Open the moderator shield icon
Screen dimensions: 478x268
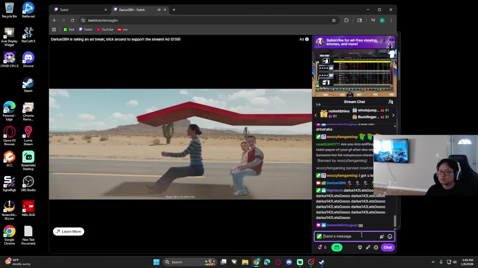click(360, 248)
